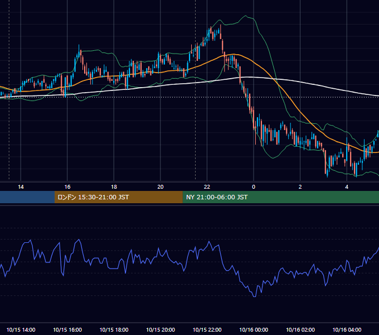Screen dimensions: 379x335
Task: Click the hour label 4 on price chart axis
Action: tap(347, 187)
